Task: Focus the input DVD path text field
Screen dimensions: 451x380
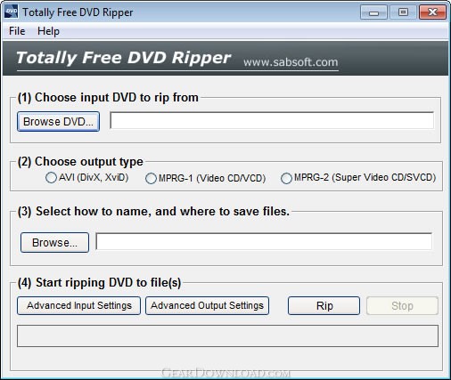Action: [x=272, y=120]
